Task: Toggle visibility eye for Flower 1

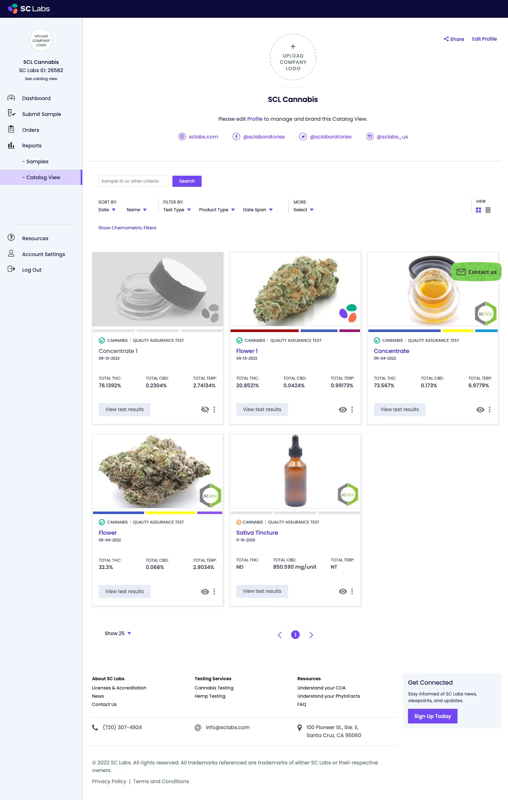Action: point(343,410)
